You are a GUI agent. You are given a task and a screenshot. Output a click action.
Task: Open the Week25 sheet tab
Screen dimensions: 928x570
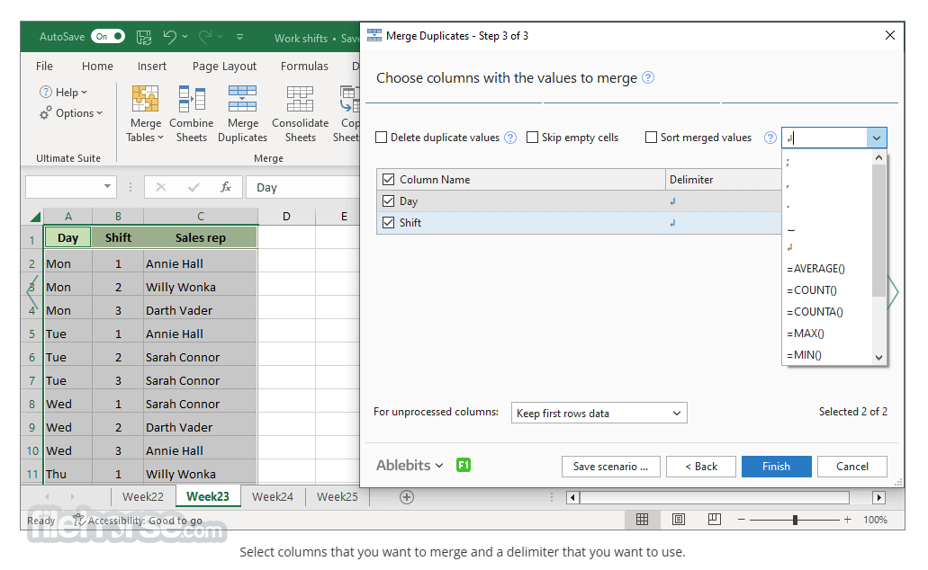point(338,496)
